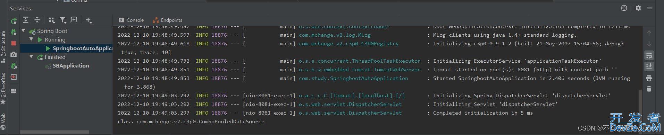Open the com.mchange.v2.log.MLog class link

point(335,35)
